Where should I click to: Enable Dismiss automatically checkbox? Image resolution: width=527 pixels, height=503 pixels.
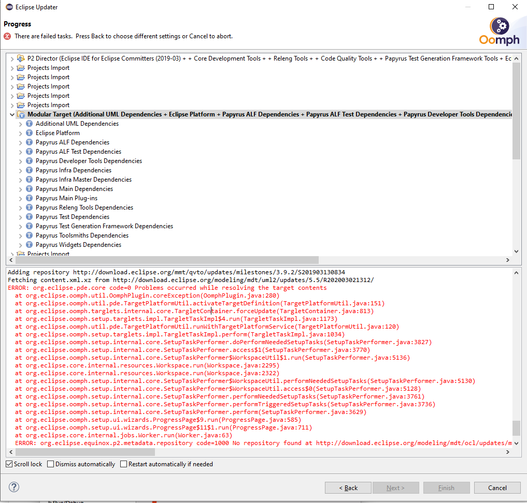point(50,464)
